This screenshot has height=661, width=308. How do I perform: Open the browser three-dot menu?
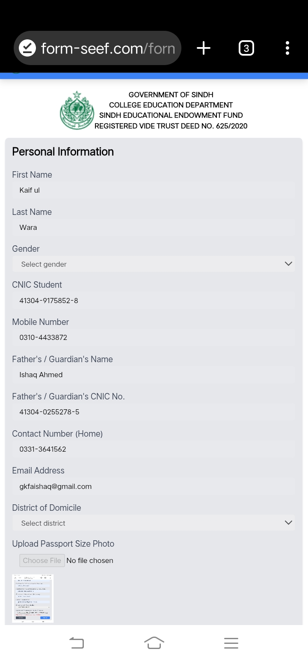pyautogui.click(x=287, y=48)
